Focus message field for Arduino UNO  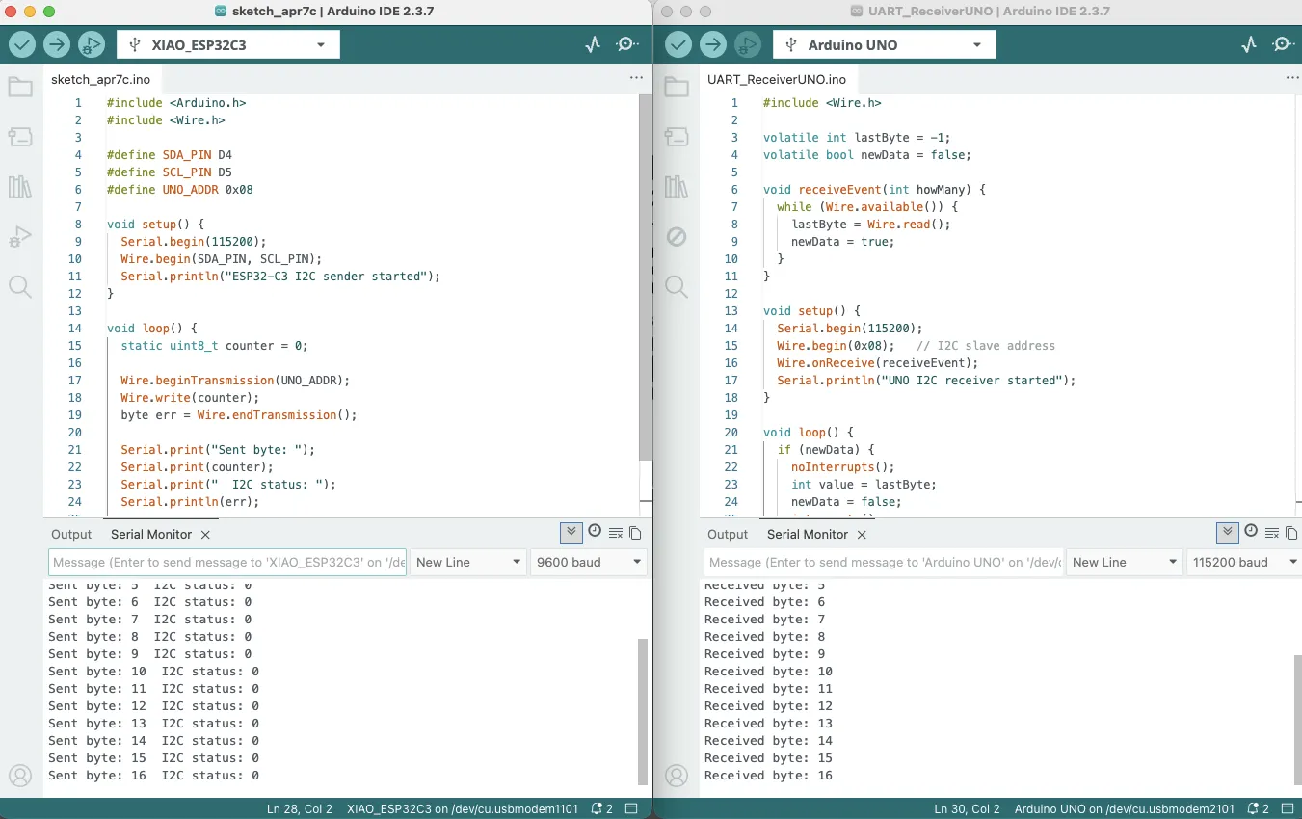point(884,562)
